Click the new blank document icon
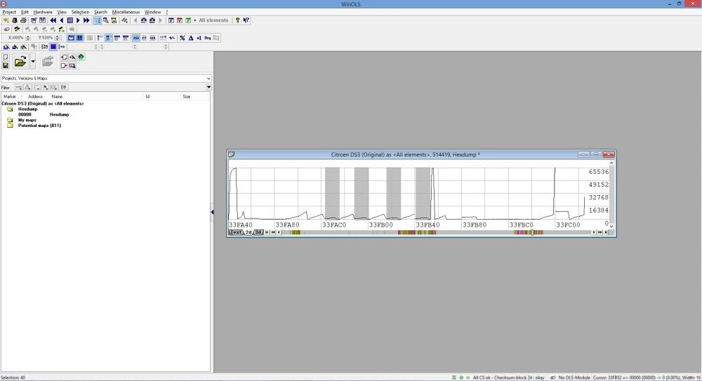Viewport: 702px width, 381px height. click(x=6, y=57)
